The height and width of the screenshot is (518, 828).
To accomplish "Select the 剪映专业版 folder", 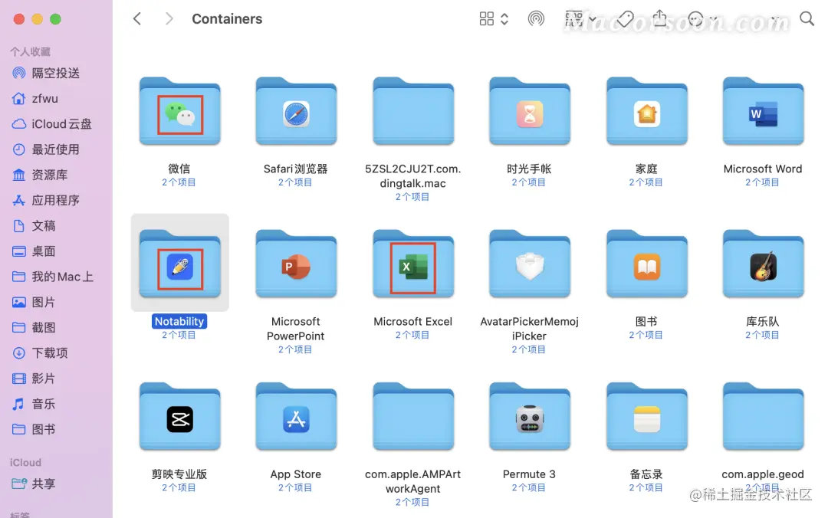I will point(179,417).
